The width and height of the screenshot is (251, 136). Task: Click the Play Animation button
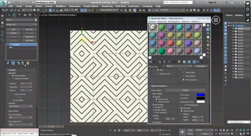click(224, 130)
